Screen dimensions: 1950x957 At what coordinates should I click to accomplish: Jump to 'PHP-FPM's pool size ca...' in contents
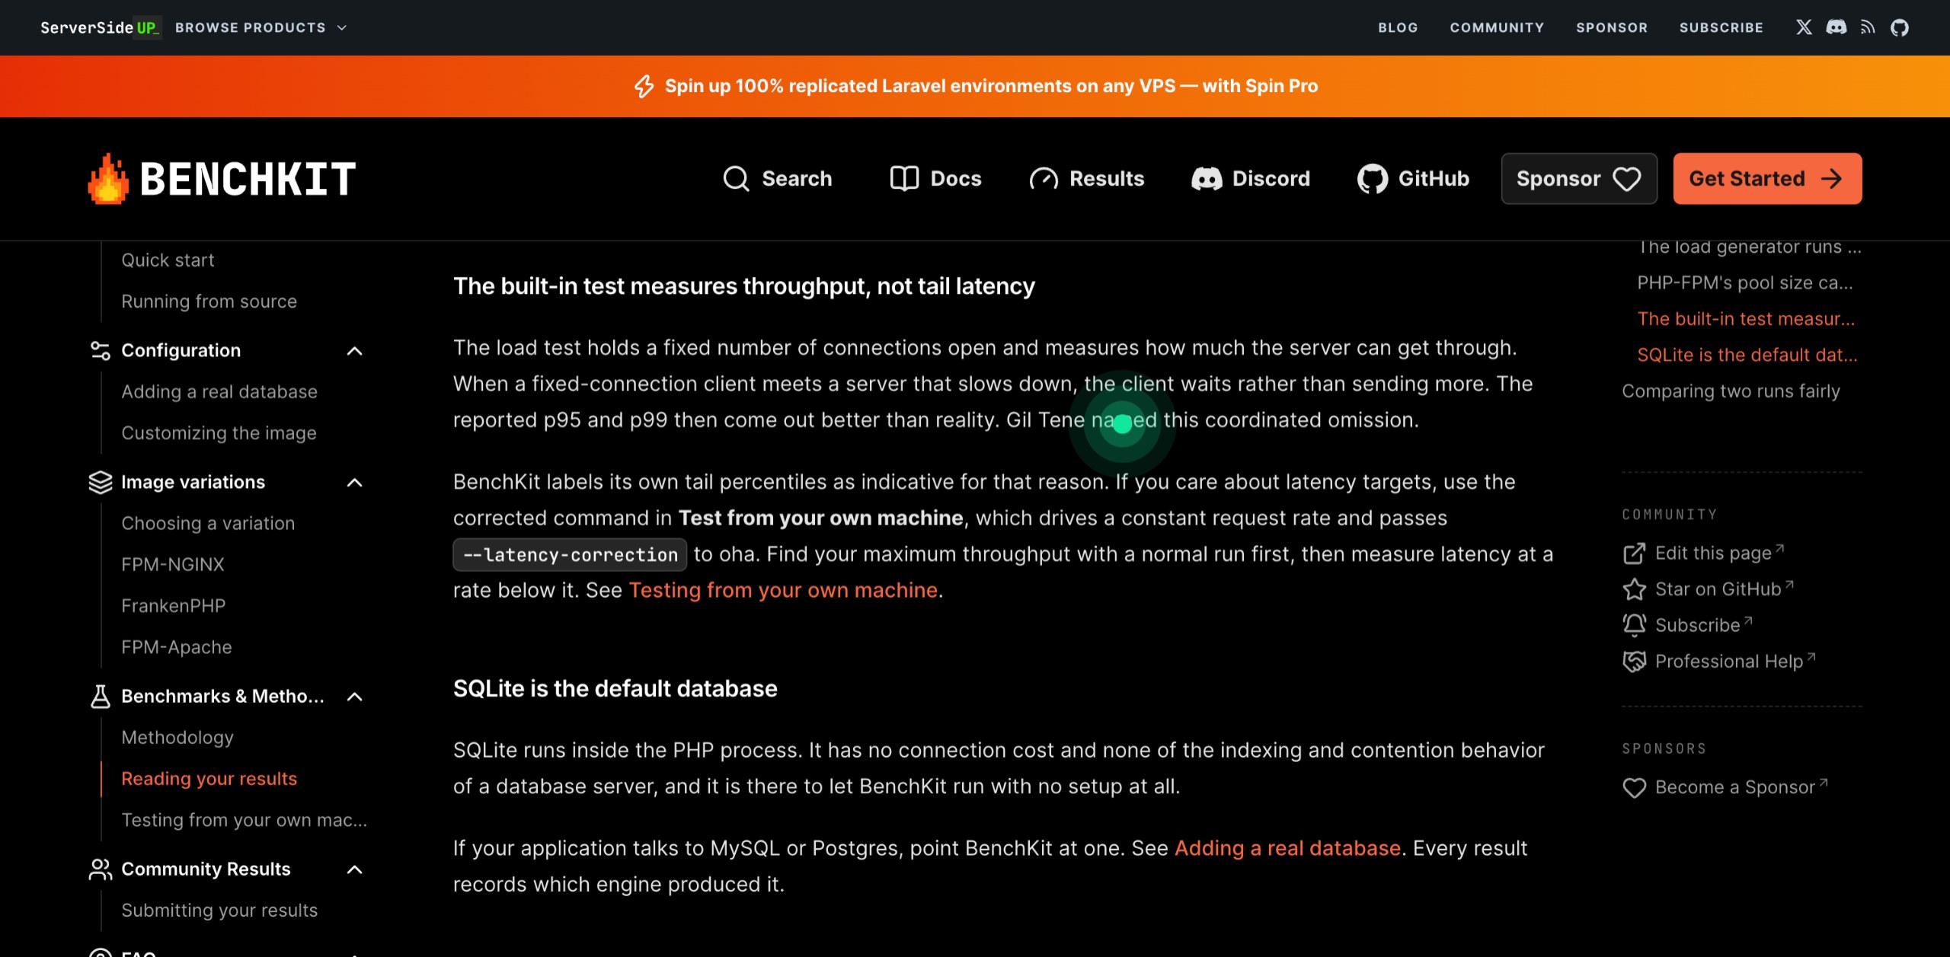tap(1745, 283)
